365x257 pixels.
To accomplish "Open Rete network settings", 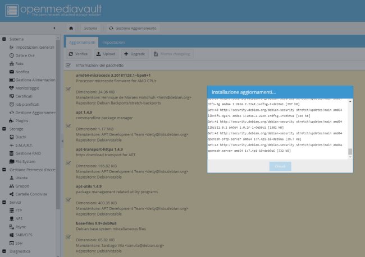I will pos(16,64).
